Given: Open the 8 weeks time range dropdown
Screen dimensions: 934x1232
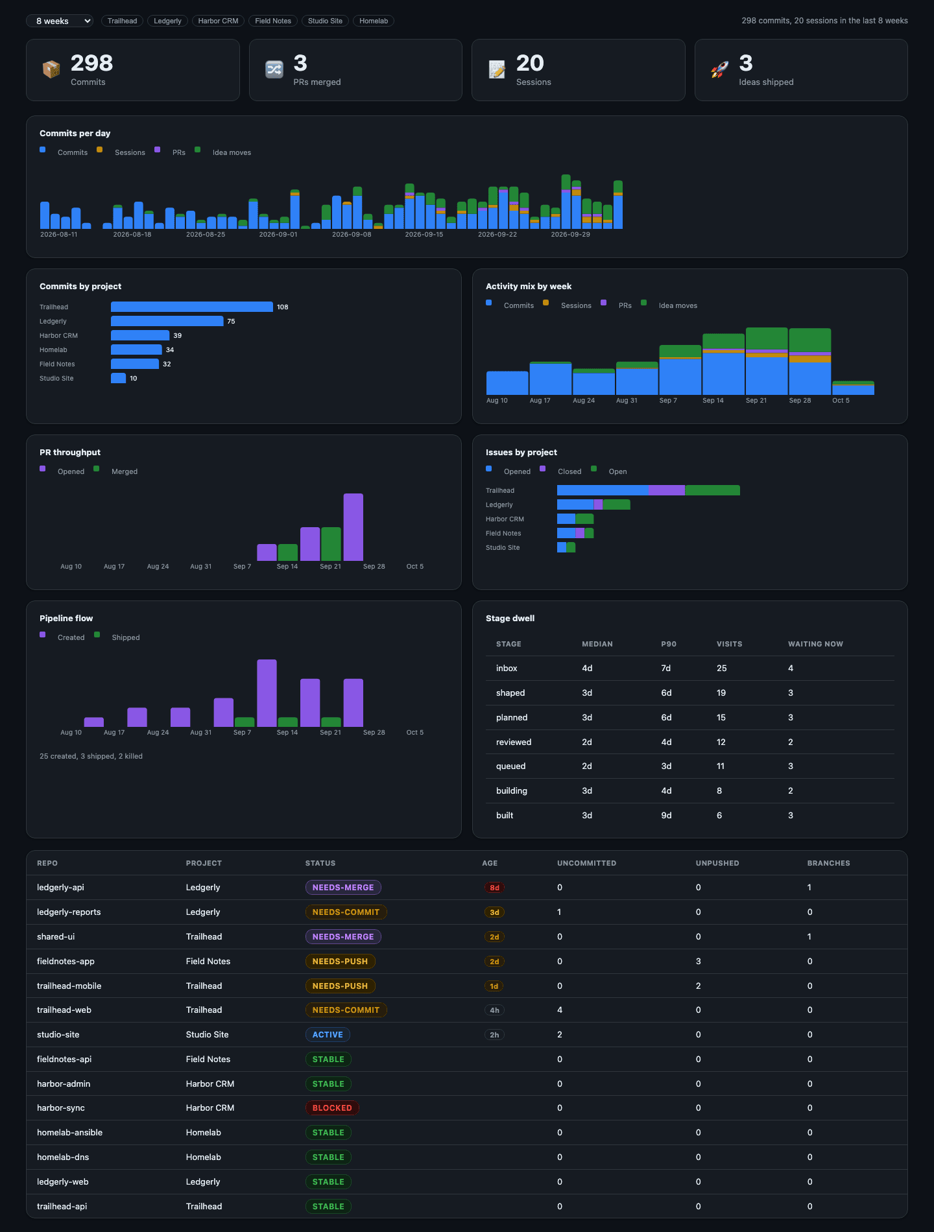Looking at the screenshot, I should click(x=60, y=21).
